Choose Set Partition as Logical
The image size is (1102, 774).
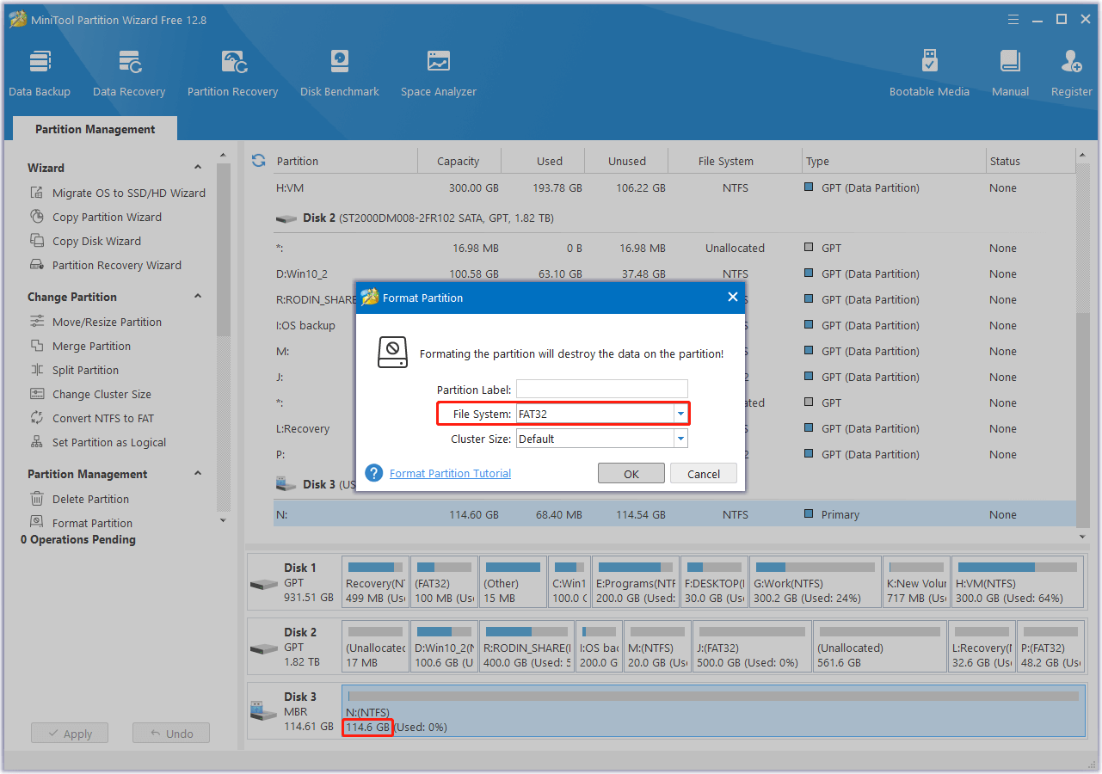pos(98,442)
